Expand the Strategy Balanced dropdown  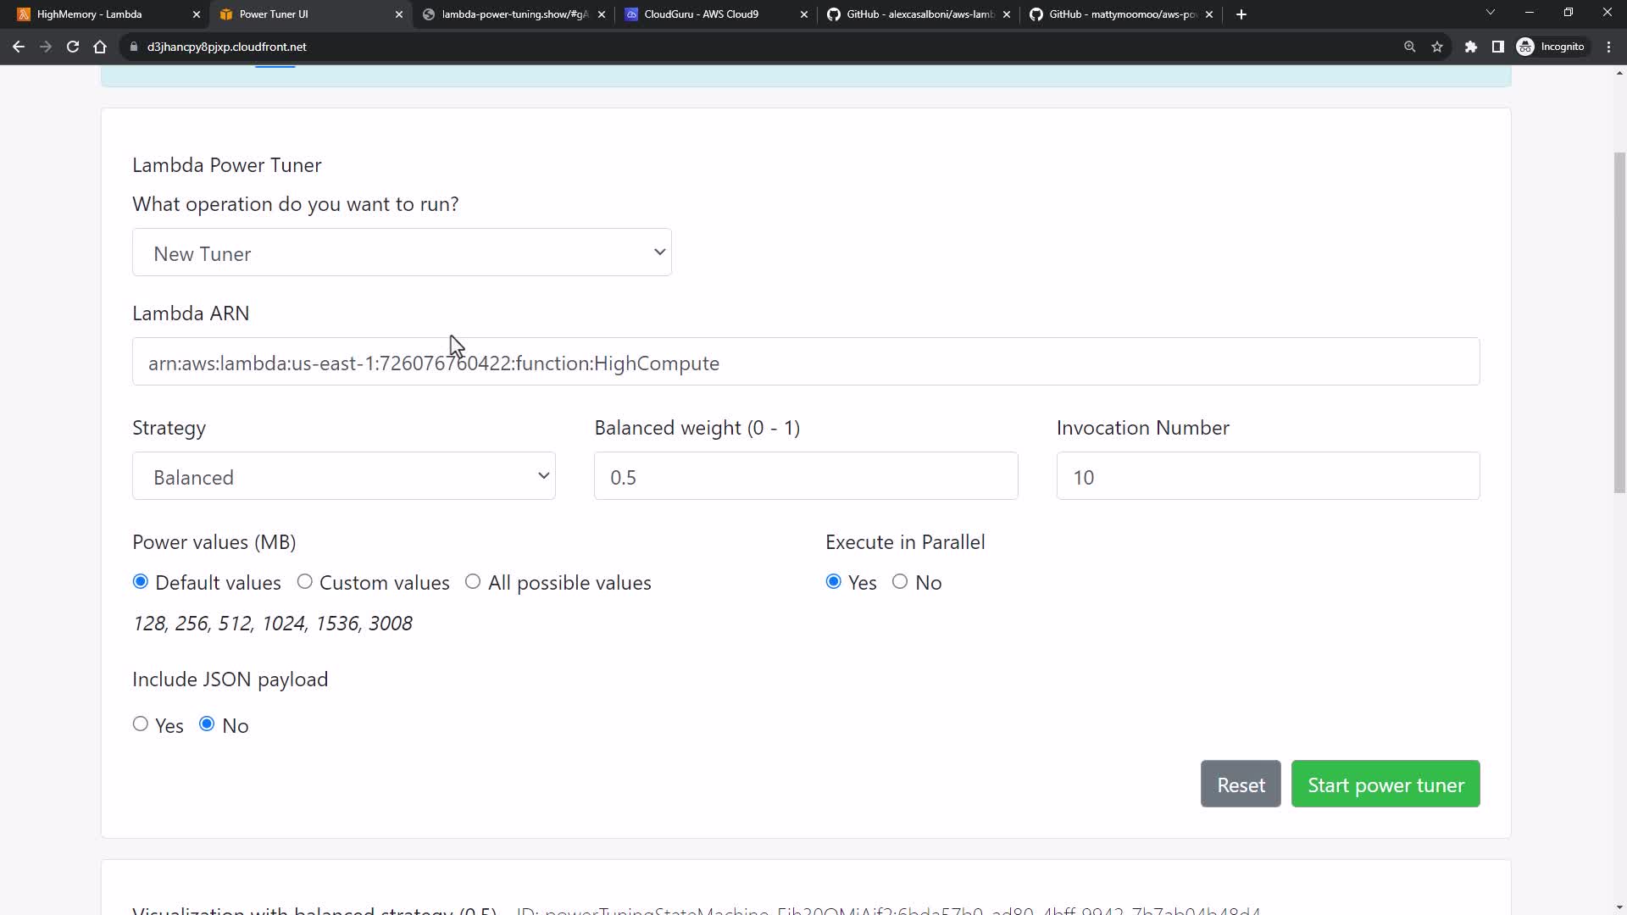343,476
